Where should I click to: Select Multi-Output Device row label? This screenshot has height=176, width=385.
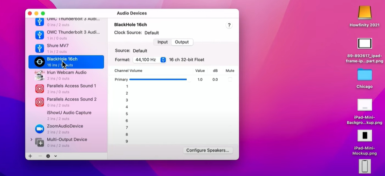coord(67,140)
